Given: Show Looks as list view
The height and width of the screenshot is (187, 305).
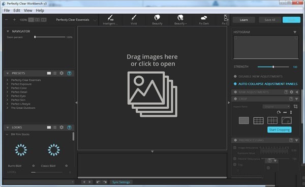Looking at the screenshot, I should [x=55, y=128].
